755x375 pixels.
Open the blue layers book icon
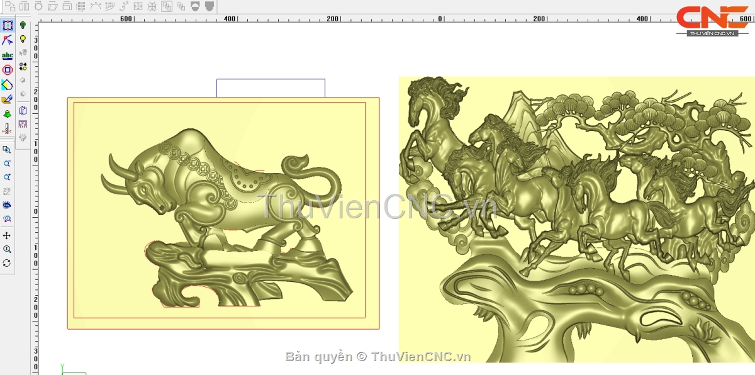23,110
